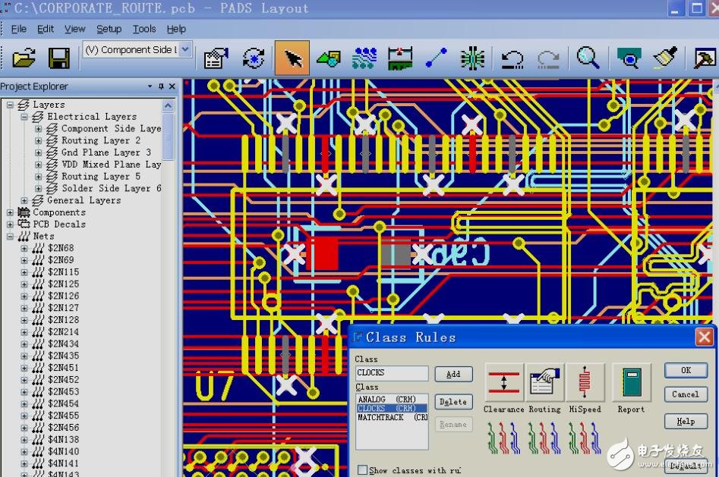Open the Setup menu
Viewport: 719px width, 477px height.
coord(109,29)
